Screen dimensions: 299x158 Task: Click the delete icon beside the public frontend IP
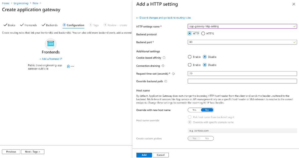click(68, 66)
